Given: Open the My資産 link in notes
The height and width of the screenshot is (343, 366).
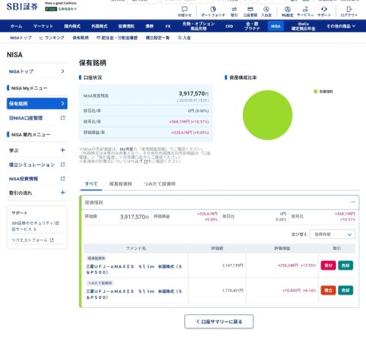Looking at the screenshot, I should 127,149.
